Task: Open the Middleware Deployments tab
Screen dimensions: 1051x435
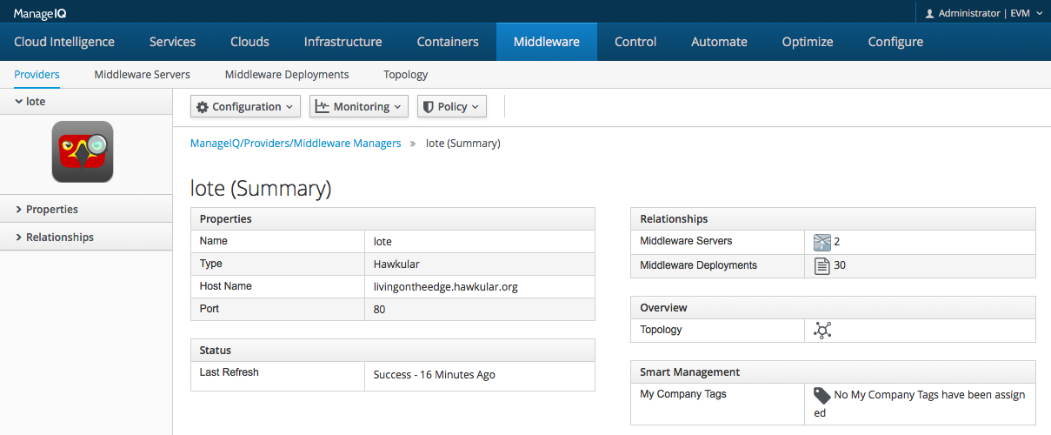Action: [x=287, y=75]
